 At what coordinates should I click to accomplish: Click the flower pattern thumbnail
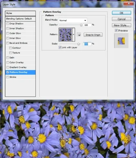tap(65, 35)
